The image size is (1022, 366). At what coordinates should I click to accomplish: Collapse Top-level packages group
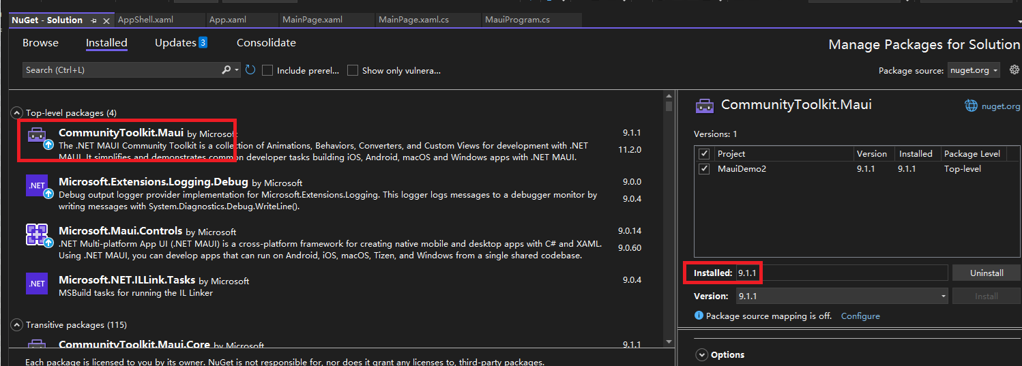pos(16,112)
